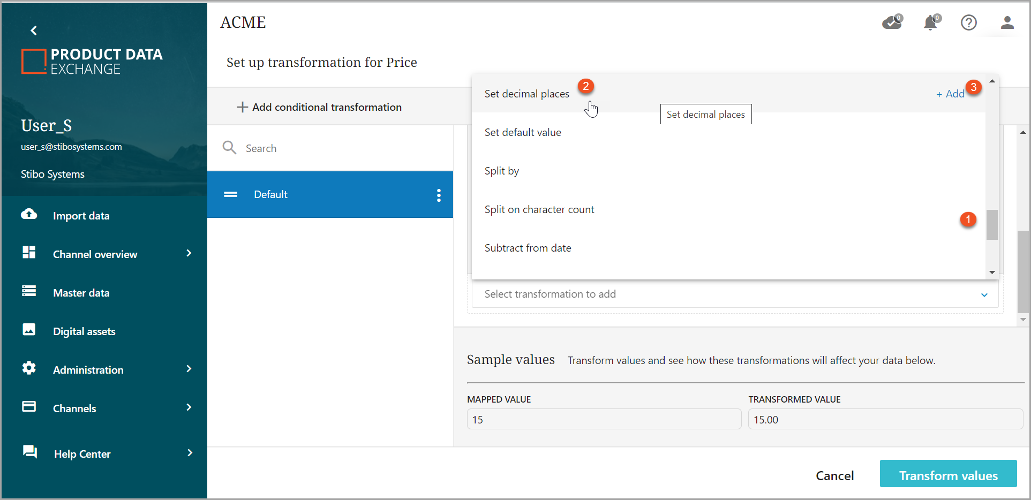Click the Mapped Value input field
The image size is (1031, 500).
tap(604, 419)
